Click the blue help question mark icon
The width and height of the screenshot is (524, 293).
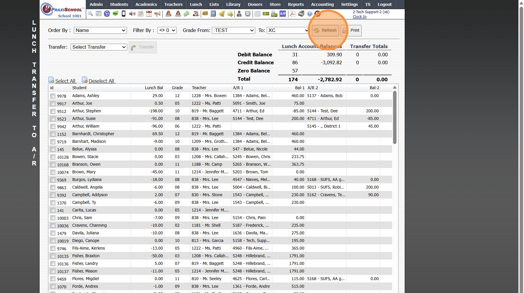[309, 14]
